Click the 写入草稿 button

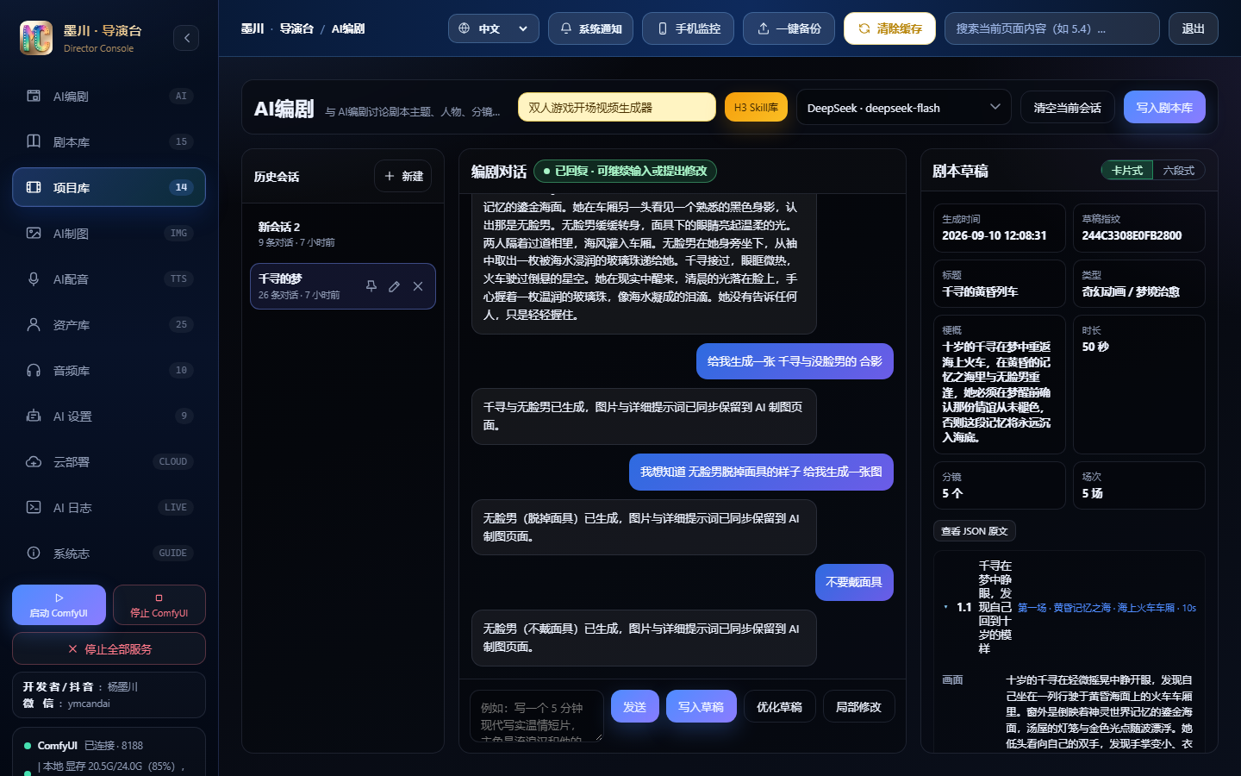click(x=701, y=707)
